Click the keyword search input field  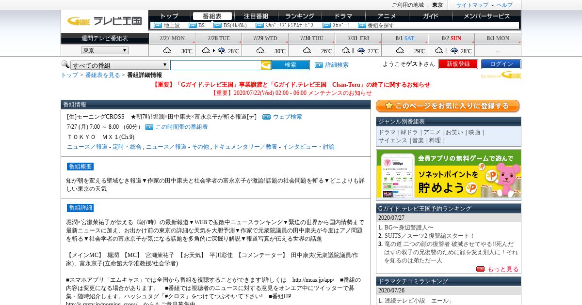click(215, 65)
